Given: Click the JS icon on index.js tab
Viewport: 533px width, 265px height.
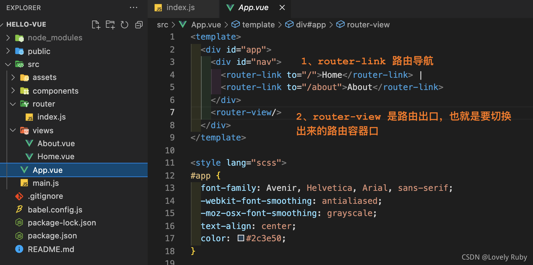Looking at the screenshot, I should point(158,8).
